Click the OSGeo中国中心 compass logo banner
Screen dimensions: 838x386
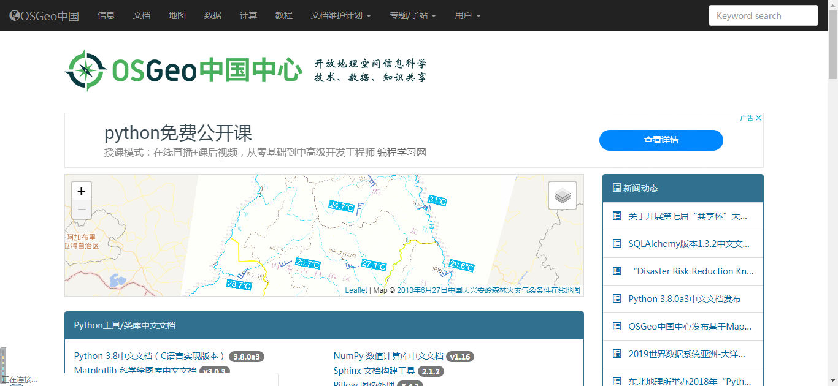[245, 70]
